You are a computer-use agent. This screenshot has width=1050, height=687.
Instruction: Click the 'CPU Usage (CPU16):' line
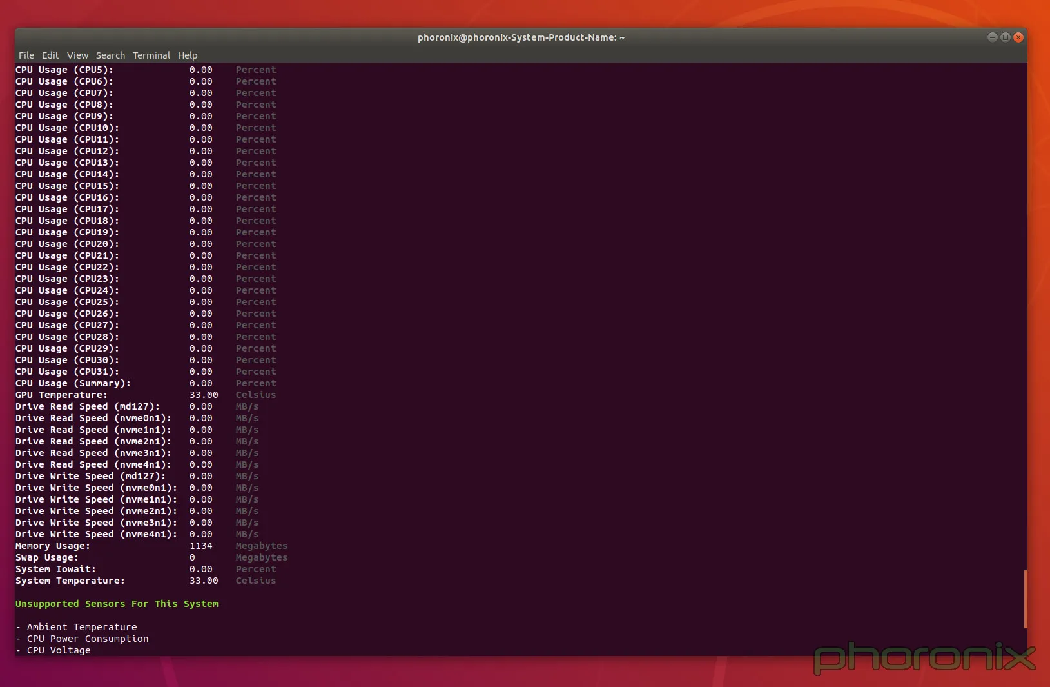pyautogui.click(x=146, y=197)
